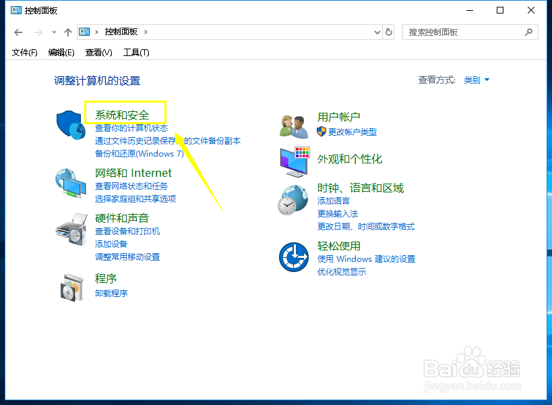
Task: Open the 网络和 Internet category link
Action: pyautogui.click(x=133, y=173)
